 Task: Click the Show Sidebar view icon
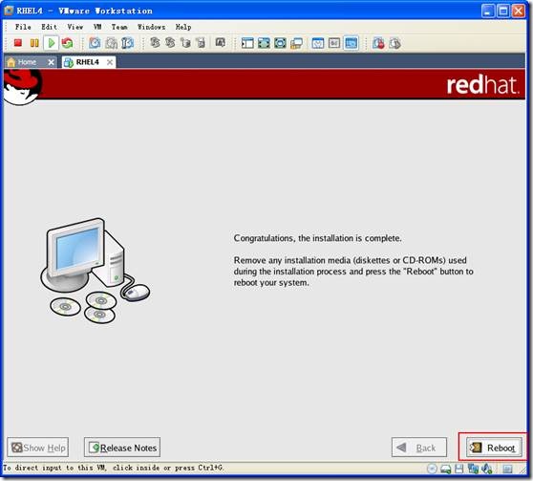[247, 43]
